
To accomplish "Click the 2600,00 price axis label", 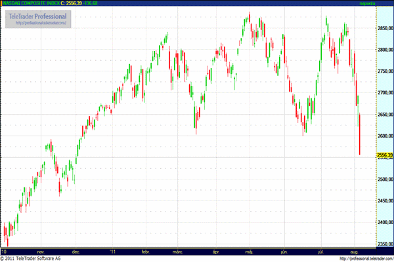I will [x=383, y=136].
